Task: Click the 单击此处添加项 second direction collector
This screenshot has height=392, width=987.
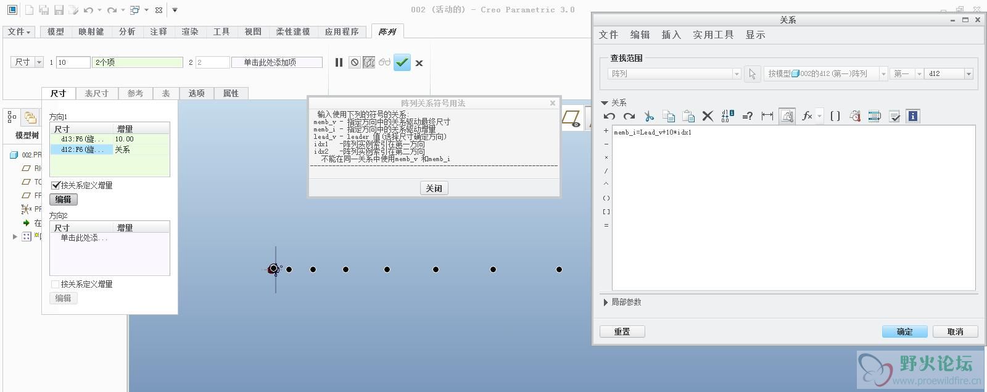Action: (x=277, y=62)
